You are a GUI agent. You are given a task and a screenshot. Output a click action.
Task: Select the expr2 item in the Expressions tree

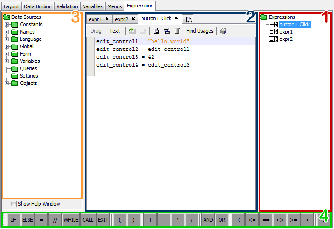(286, 39)
